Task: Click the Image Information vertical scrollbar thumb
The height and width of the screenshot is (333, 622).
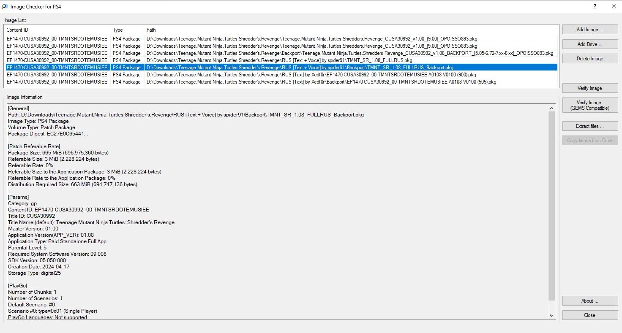Action: pos(552,206)
